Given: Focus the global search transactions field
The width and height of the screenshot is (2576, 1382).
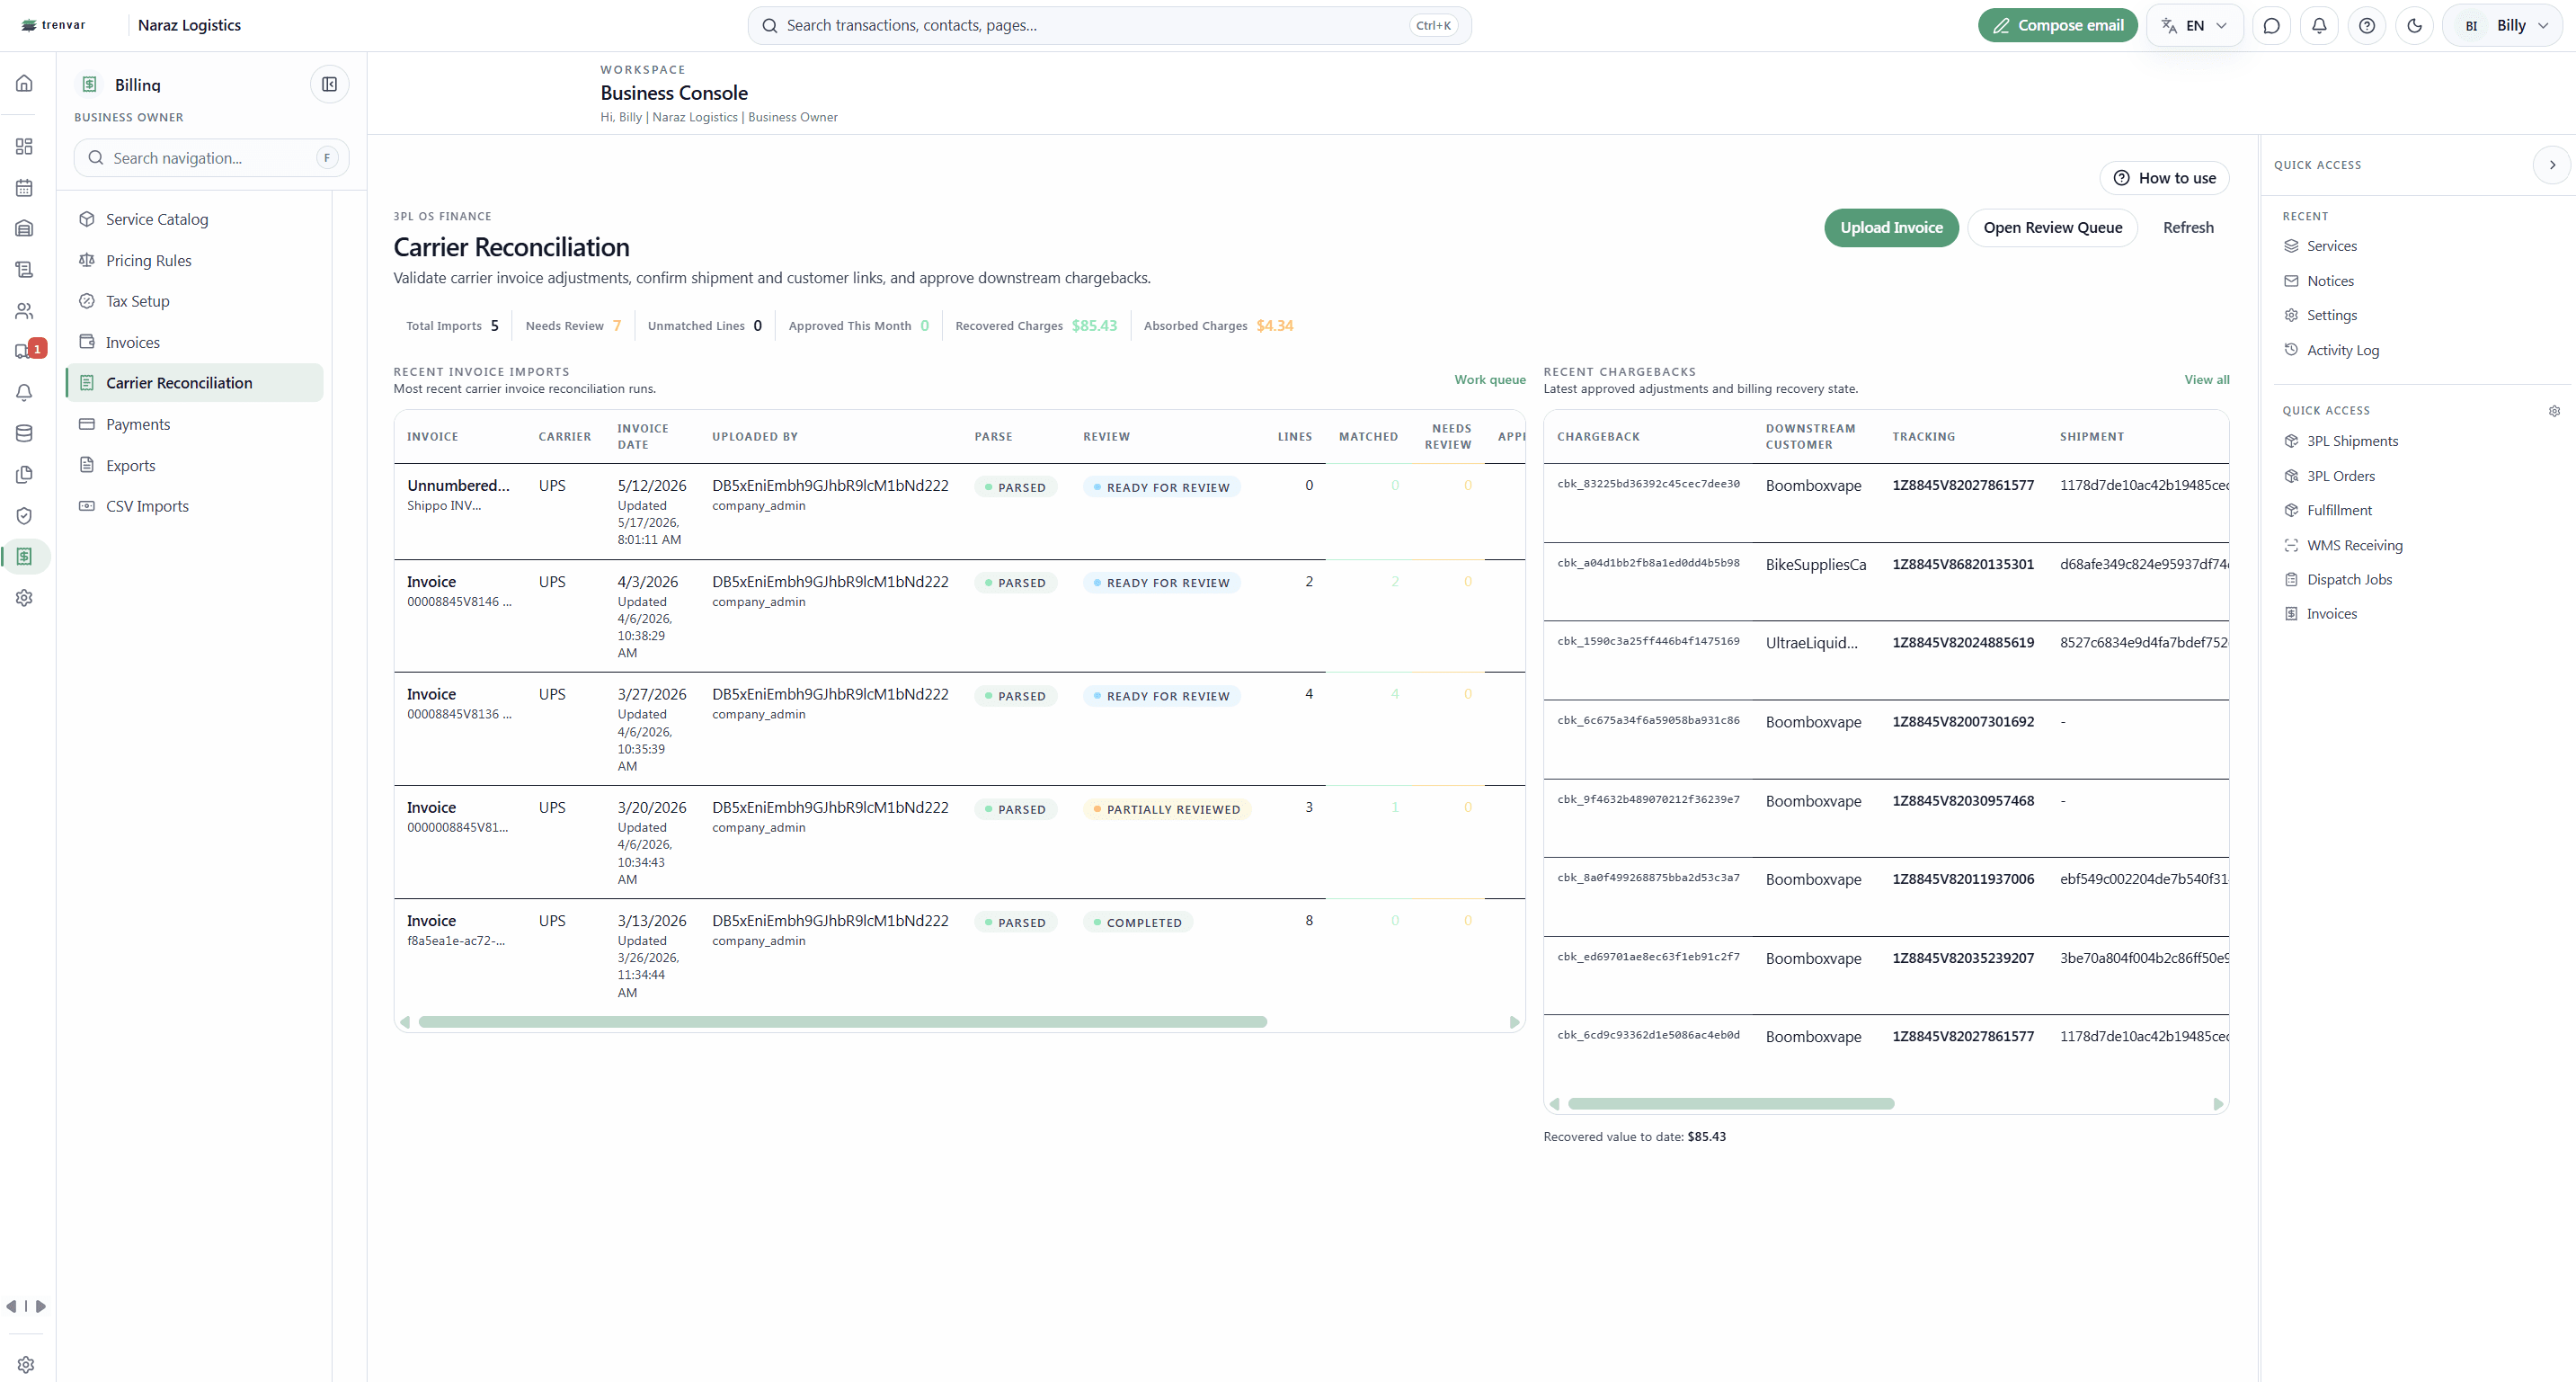Looking at the screenshot, I should (1109, 26).
